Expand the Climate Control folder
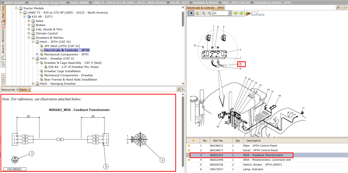Image resolution: width=348 pixels, height=173 pixels. (29, 33)
